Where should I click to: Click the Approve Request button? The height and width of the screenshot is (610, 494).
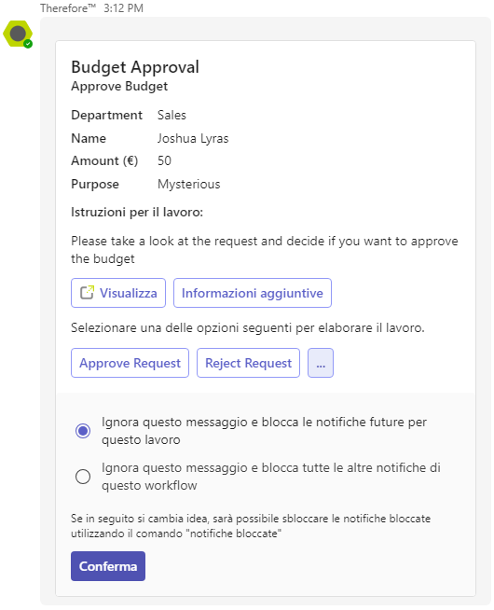coord(130,363)
